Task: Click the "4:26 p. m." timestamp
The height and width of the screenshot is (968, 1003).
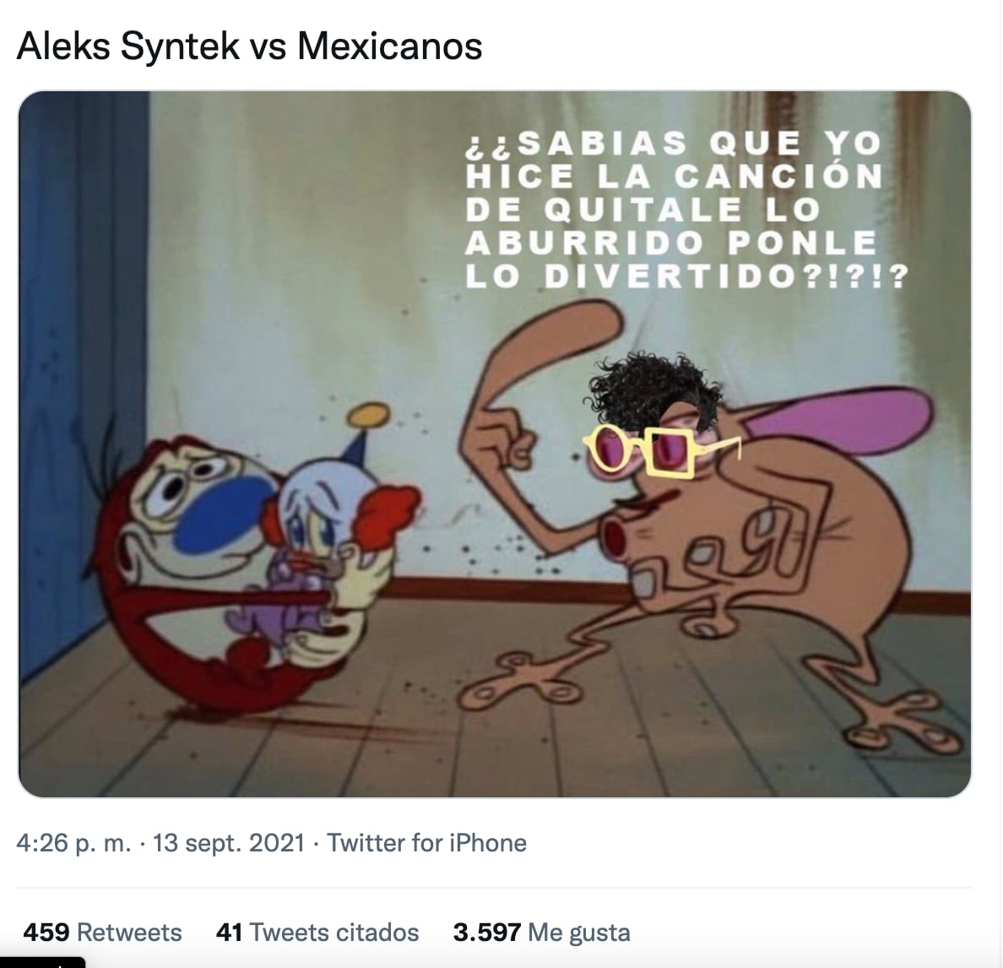Action: coord(73,843)
